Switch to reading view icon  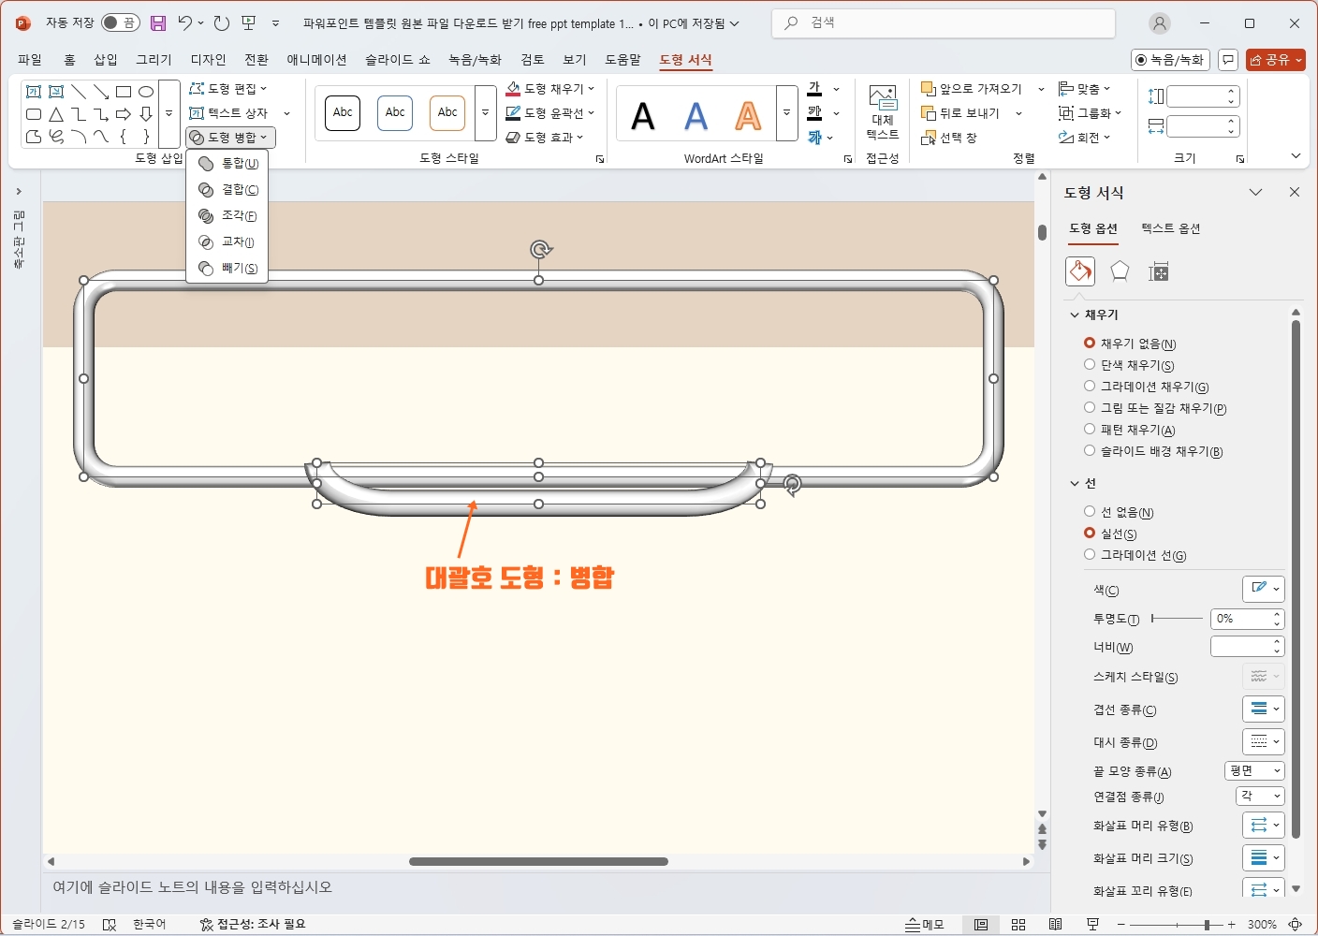pos(1056,925)
